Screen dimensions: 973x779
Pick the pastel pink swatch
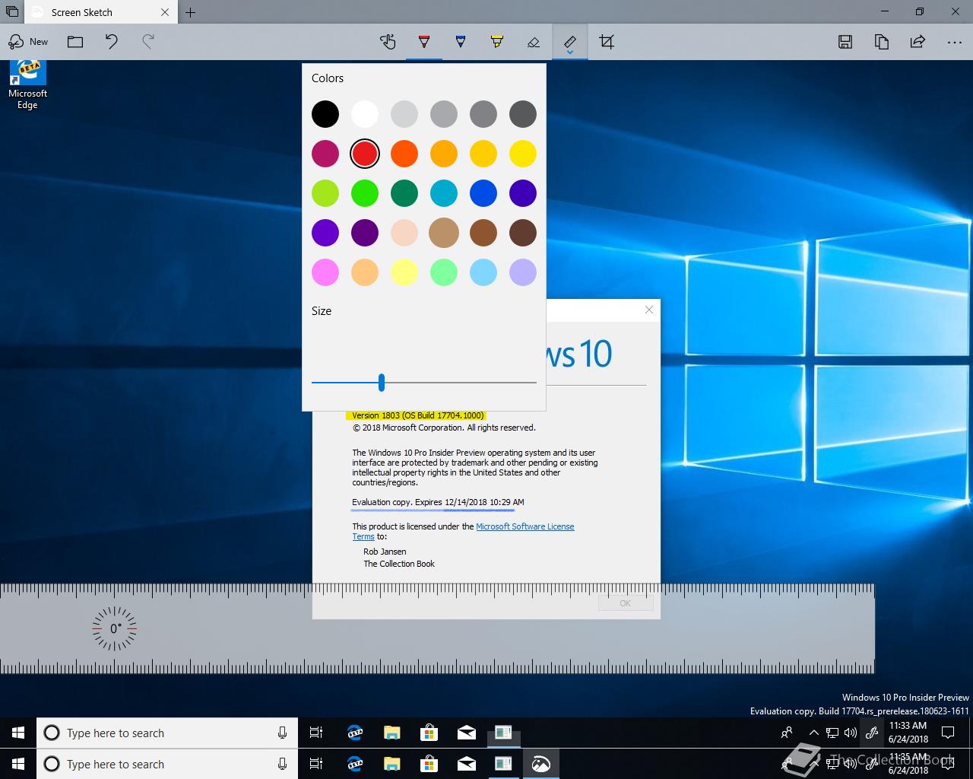point(325,272)
